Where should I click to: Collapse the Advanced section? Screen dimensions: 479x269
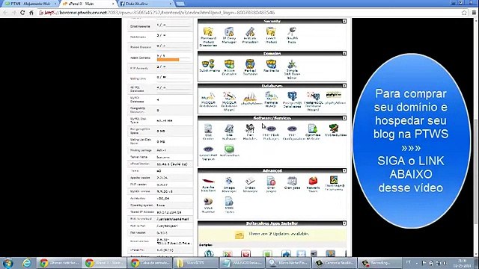tap(344, 171)
